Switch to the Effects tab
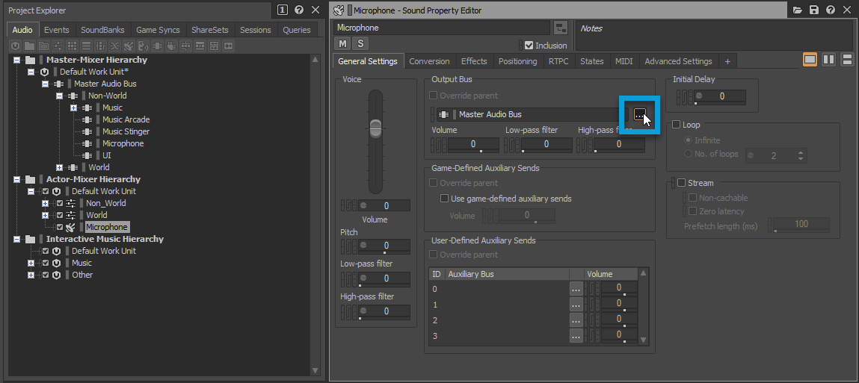 pos(474,61)
